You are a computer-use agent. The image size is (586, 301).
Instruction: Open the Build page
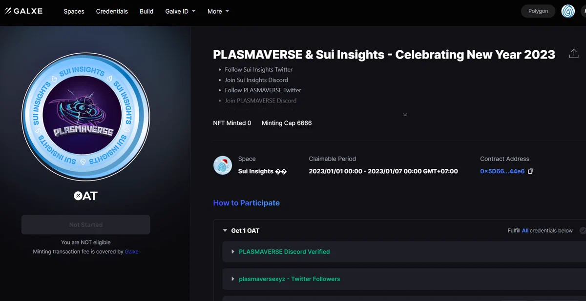pyautogui.click(x=146, y=11)
